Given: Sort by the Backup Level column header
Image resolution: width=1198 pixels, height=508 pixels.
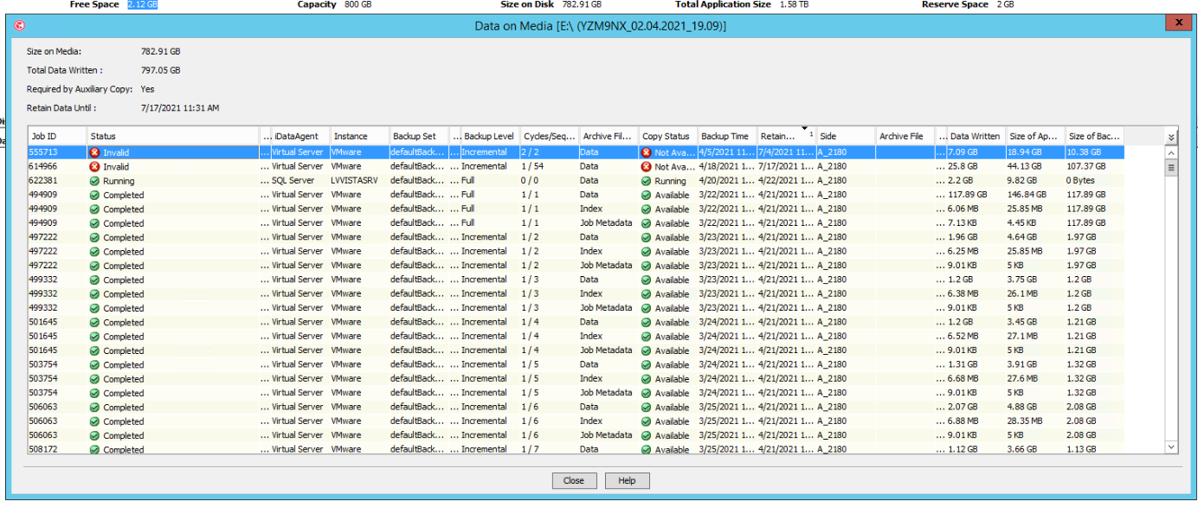Looking at the screenshot, I should point(490,136).
